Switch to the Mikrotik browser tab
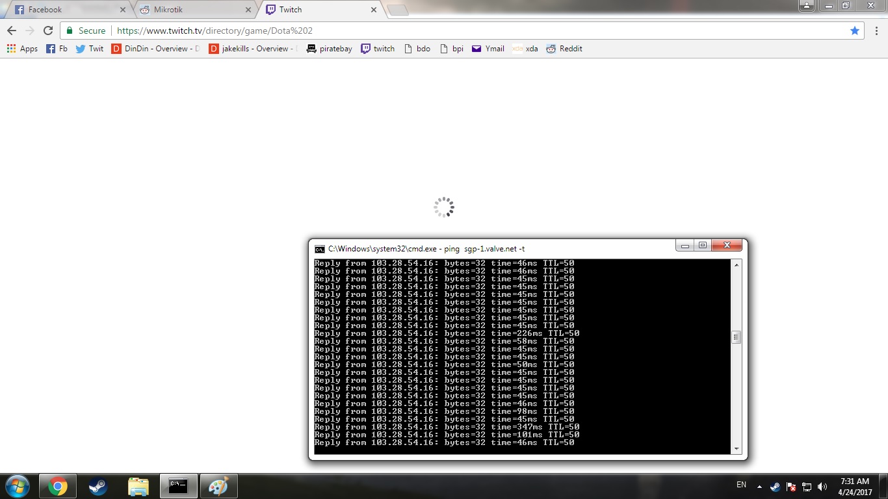 pyautogui.click(x=195, y=10)
